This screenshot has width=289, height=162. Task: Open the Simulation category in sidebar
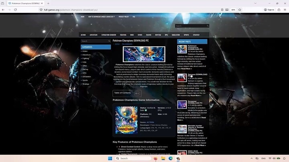coord(86,76)
